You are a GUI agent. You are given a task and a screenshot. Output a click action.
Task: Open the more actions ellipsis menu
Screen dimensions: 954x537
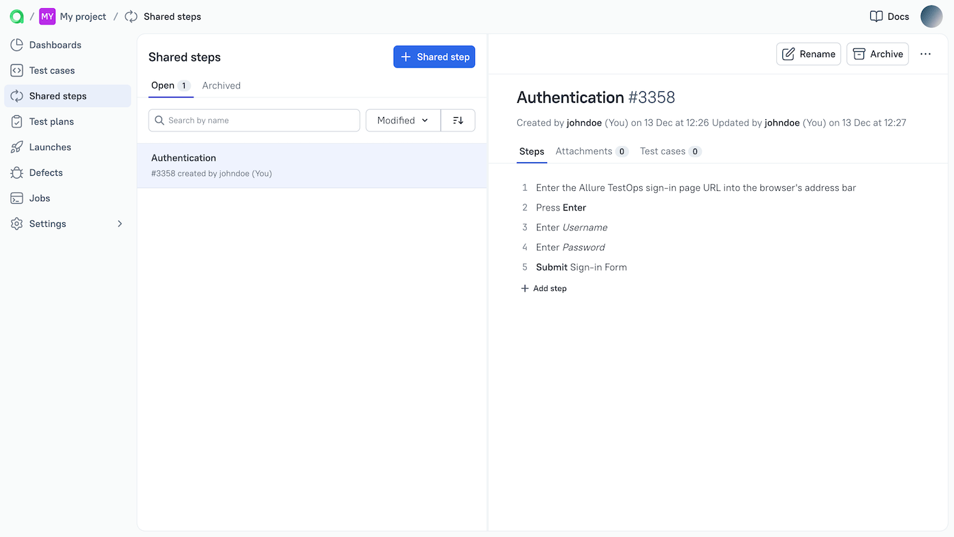coord(925,53)
